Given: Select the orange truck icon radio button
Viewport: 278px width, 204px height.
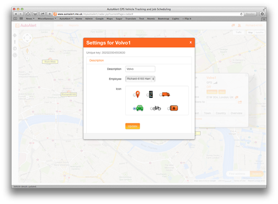Looking at the screenshot, I should coord(161,95).
